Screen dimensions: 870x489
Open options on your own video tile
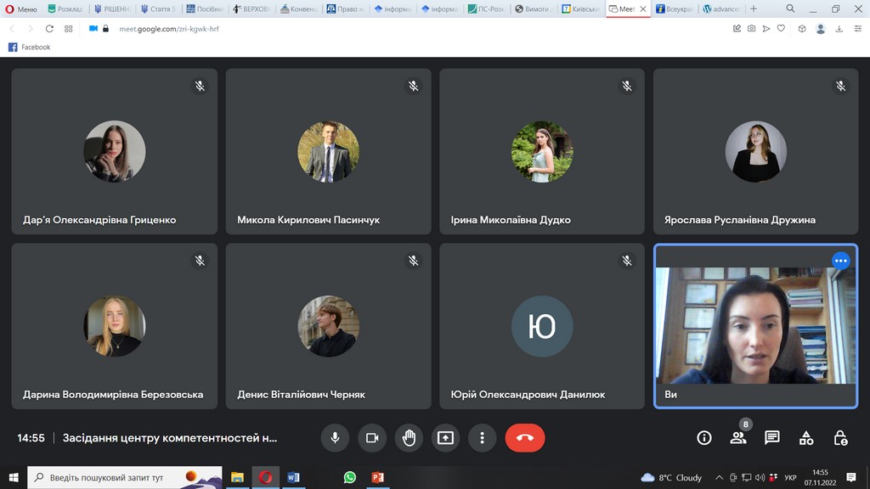[840, 261]
